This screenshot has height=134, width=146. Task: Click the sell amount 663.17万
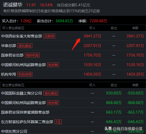114,112
